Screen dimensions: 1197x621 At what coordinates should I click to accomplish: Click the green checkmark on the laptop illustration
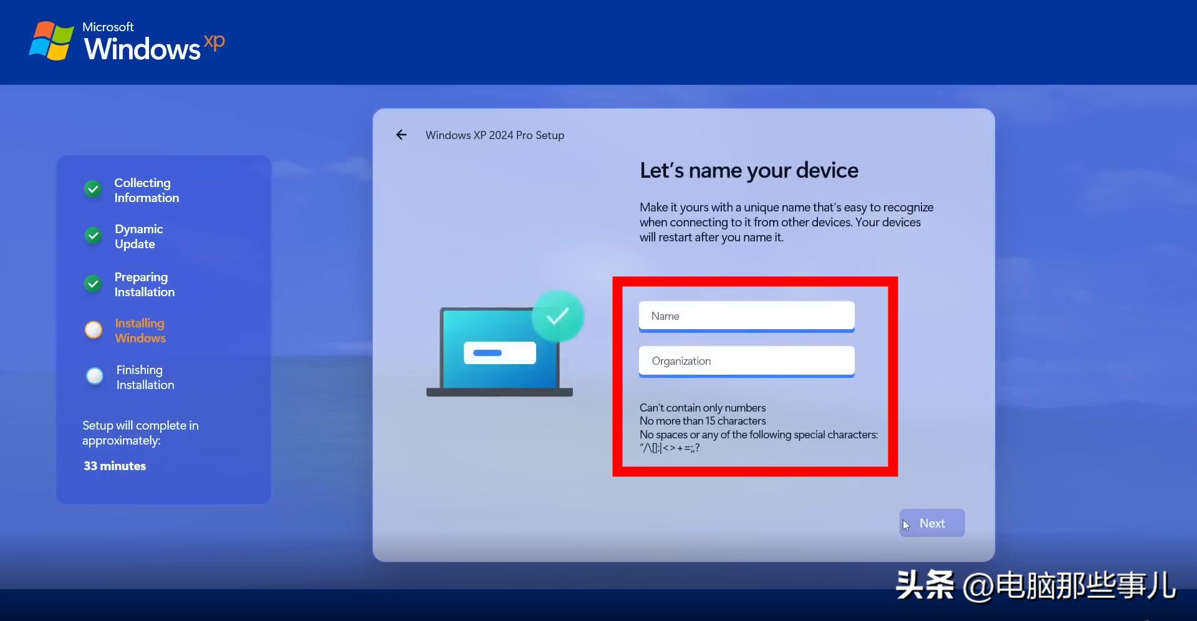(558, 317)
